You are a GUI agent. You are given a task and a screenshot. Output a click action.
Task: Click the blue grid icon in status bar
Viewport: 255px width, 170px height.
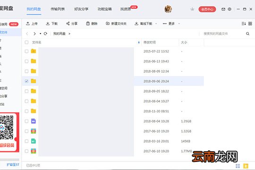(238, 166)
